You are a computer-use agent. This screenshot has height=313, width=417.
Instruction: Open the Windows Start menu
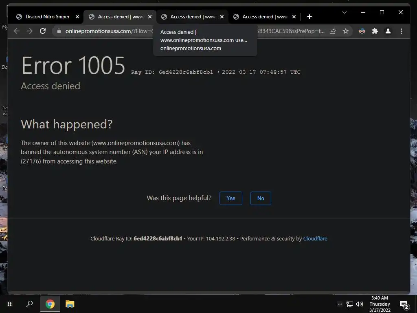coord(10,304)
